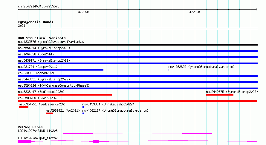266x145 pixels.
Task: Click the RefSeq Genes track title
Action: [x=30, y=127]
